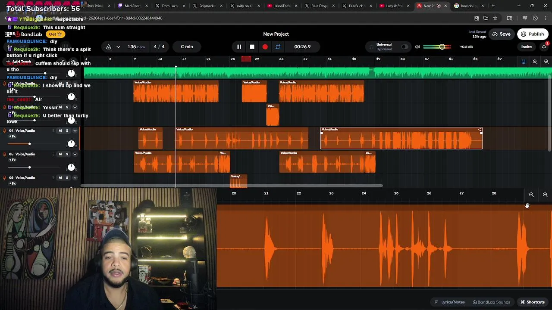Screen dimensions: 552x310
Task: Open the metronome settings chevron
Action: click(x=118, y=46)
